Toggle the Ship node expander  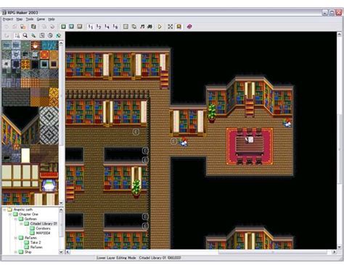tap(15, 252)
